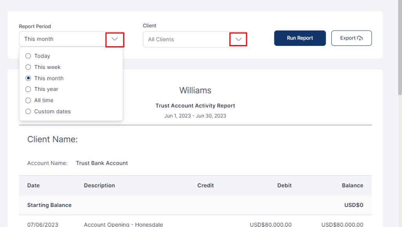Click the Account Opening - Honesdale entry

[123, 224]
